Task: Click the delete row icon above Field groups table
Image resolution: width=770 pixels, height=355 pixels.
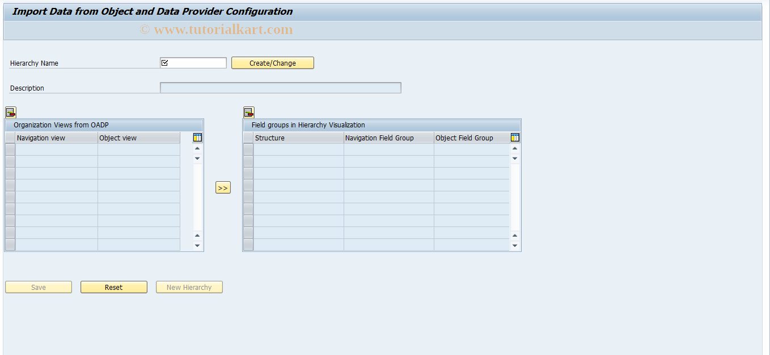Action: [x=249, y=112]
